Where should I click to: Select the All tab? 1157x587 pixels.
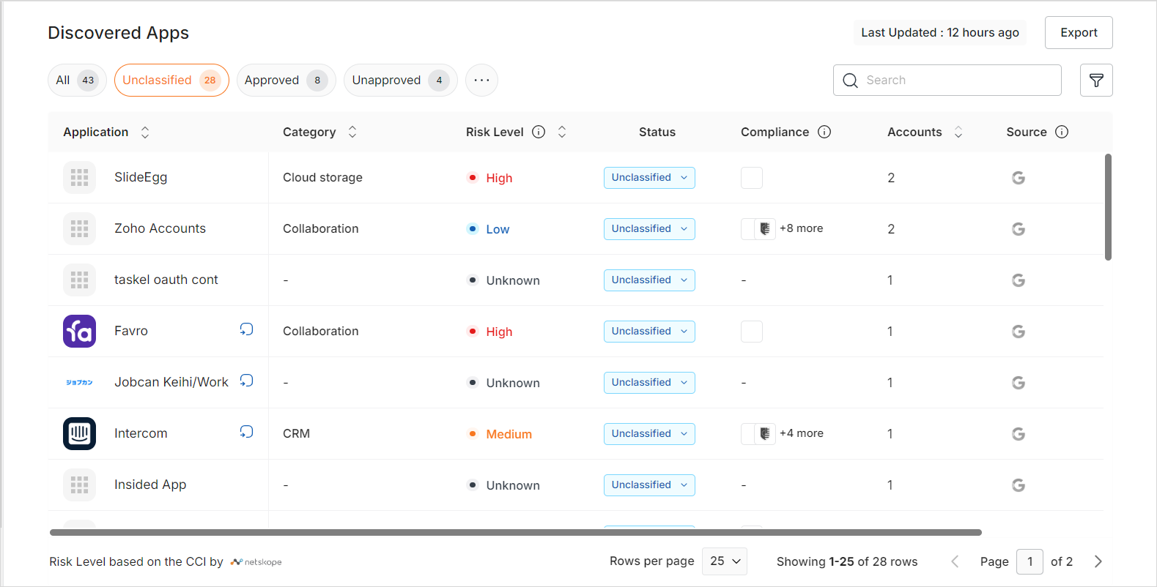tap(77, 81)
